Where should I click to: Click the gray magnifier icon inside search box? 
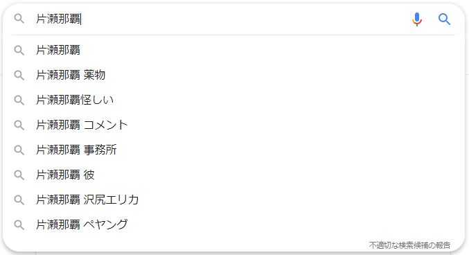pos(19,19)
